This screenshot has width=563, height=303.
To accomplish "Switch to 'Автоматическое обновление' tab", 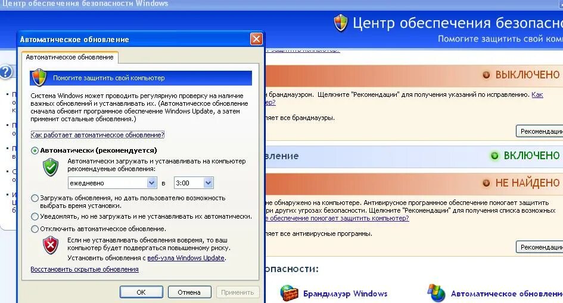I will (x=70, y=57).
